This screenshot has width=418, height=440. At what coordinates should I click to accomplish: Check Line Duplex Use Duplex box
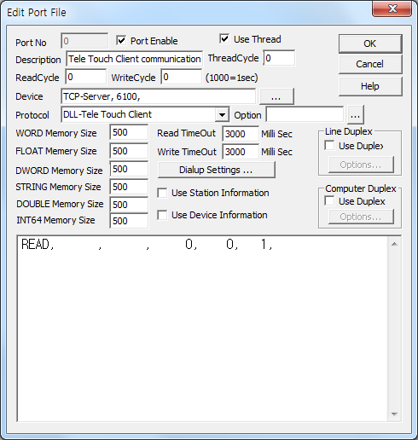pos(329,146)
